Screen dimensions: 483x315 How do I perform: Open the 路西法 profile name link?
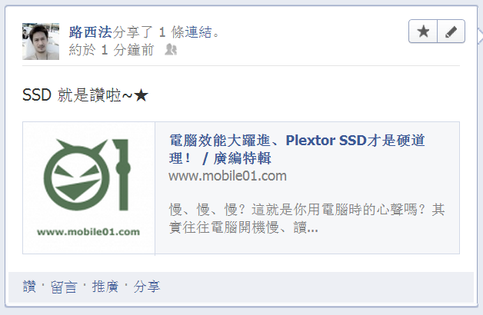click(x=90, y=32)
